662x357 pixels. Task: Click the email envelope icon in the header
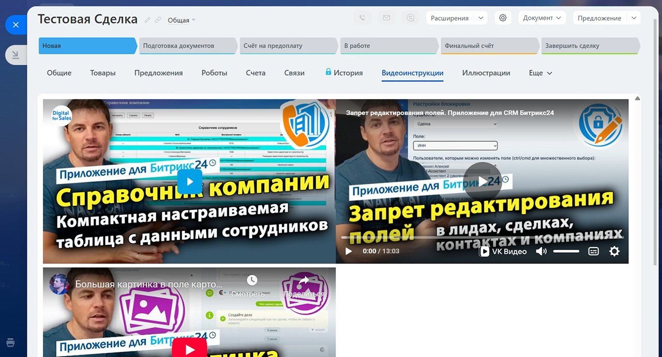point(386,18)
